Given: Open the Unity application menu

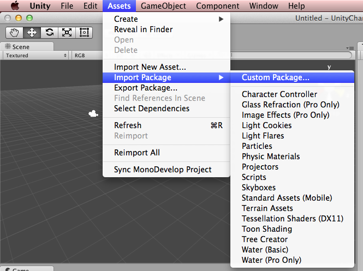Looking at the screenshot, I should click(40, 6).
